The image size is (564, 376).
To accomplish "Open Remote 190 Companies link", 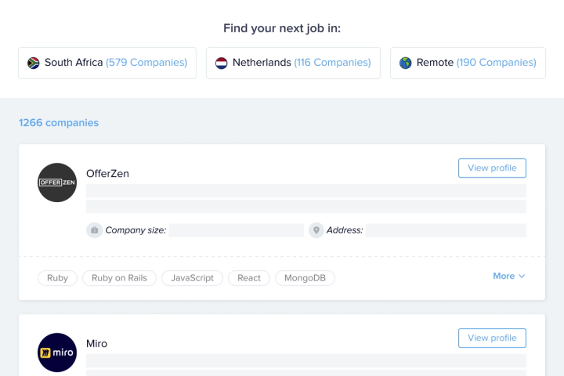I will click(x=497, y=62).
